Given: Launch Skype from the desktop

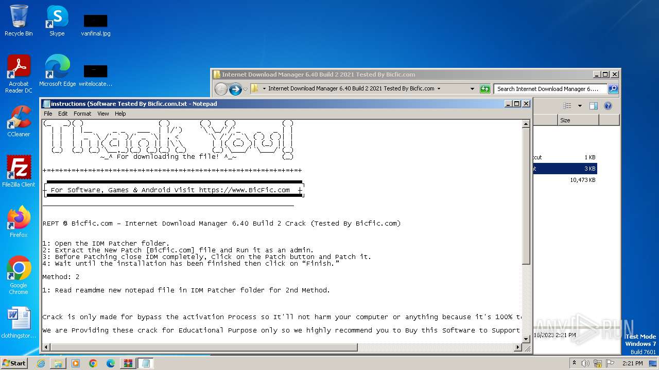Looking at the screenshot, I should coord(57,21).
